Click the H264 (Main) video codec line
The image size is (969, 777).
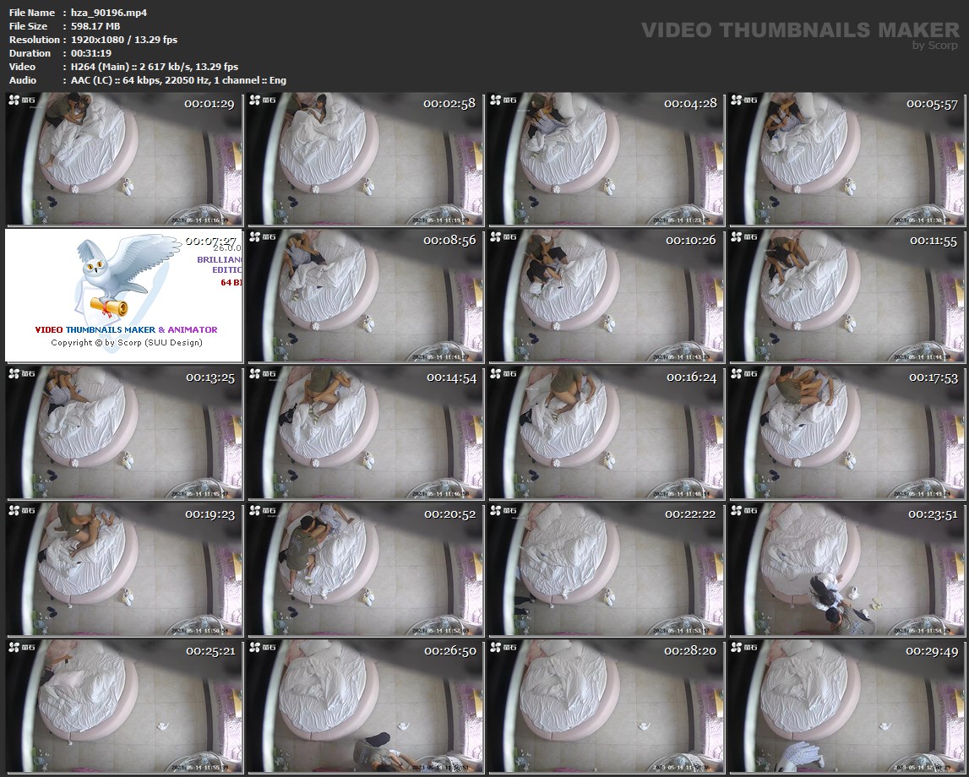click(155, 67)
